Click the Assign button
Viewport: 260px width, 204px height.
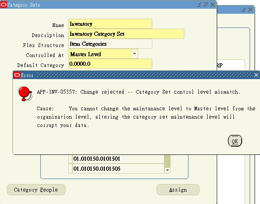[178, 189]
